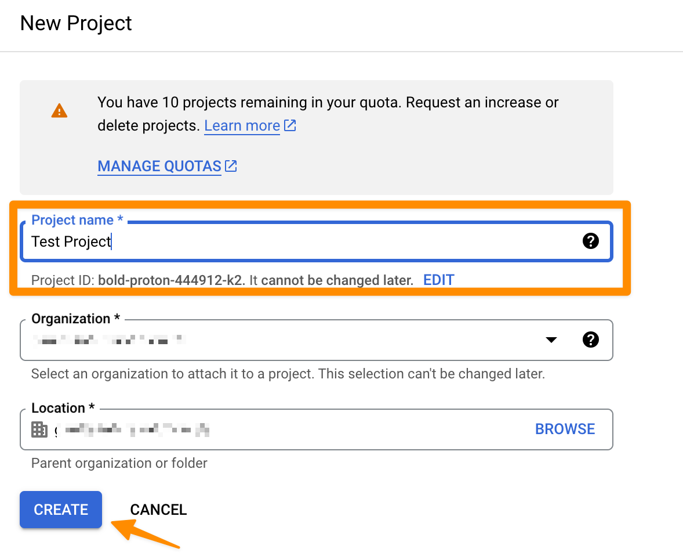Open the MANAGE QUOTAS link

click(159, 166)
